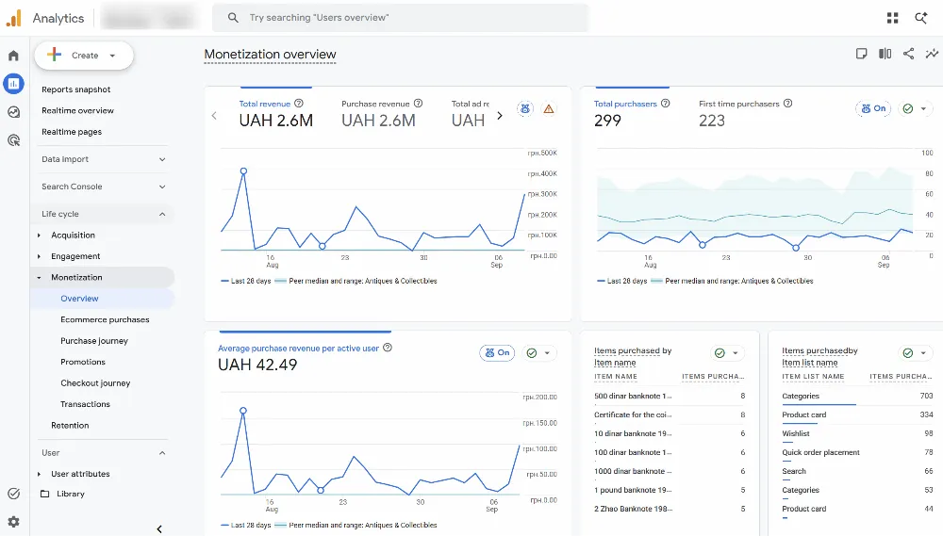This screenshot has width=943, height=536.
Task: Open the Explore icon in left rail
Action: (13, 112)
